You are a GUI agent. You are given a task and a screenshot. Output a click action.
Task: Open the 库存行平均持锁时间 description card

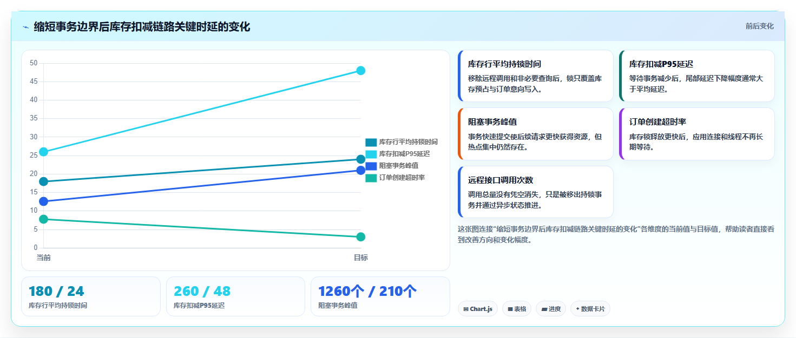tap(536, 76)
